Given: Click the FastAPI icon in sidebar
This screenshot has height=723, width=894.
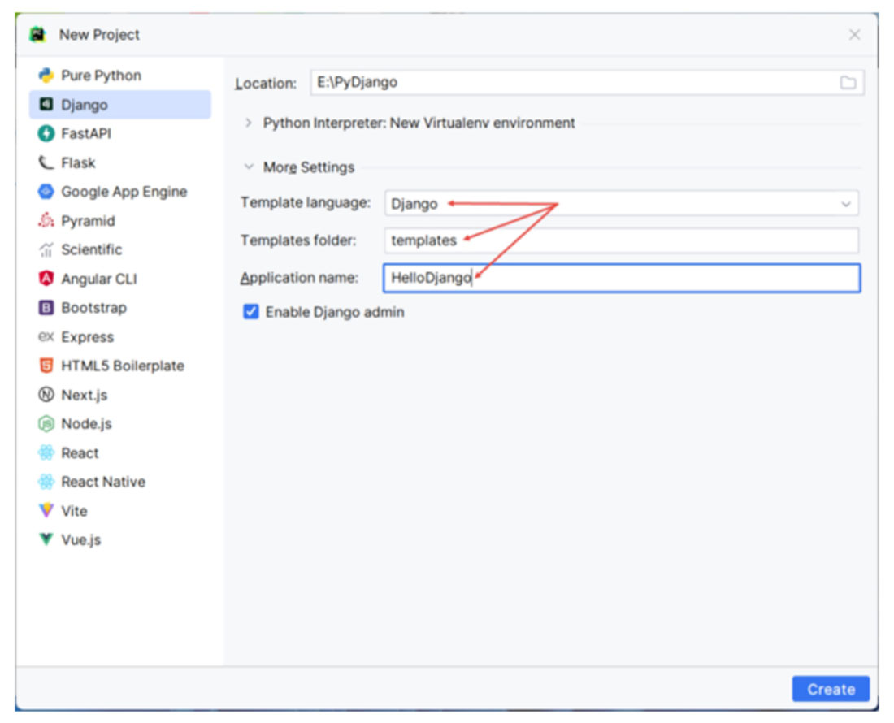Looking at the screenshot, I should (46, 134).
